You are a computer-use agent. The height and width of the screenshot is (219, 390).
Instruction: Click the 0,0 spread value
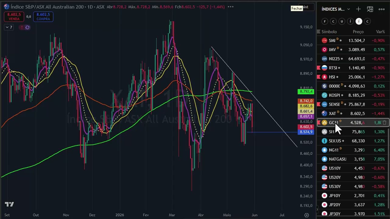point(29,17)
